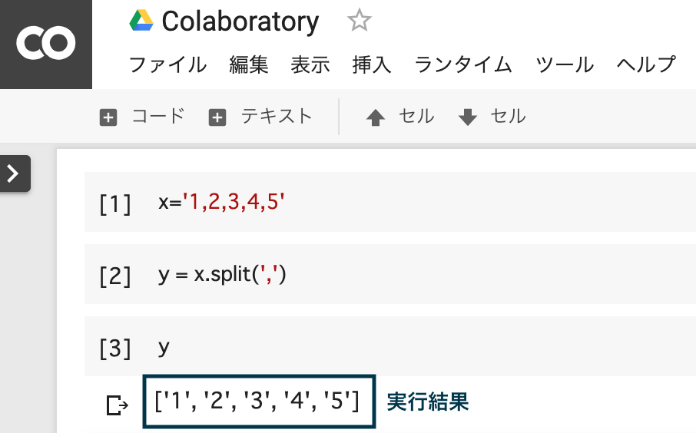Select the cell containing x='1,2,3,4,5'
Image resolution: width=696 pixels, height=433 pixels.
pos(384,203)
